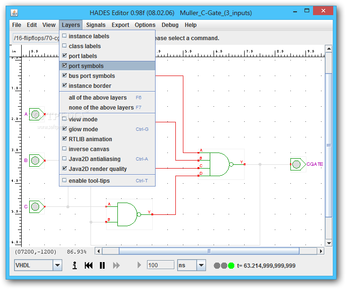346x289 pixels.
Task: Click the /16-flipflops design path field
Action: (x=36, y=38)
